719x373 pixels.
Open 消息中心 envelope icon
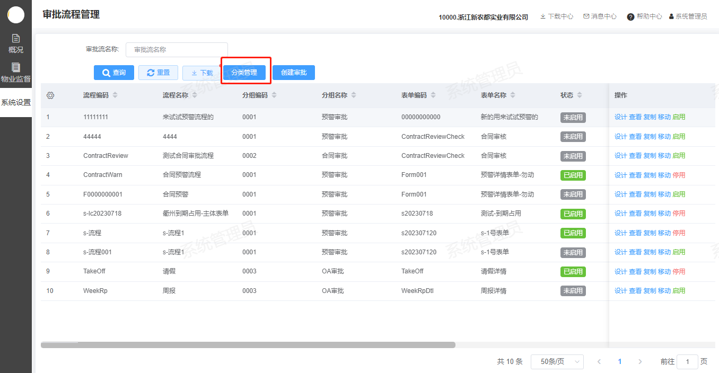click(586, 16)
